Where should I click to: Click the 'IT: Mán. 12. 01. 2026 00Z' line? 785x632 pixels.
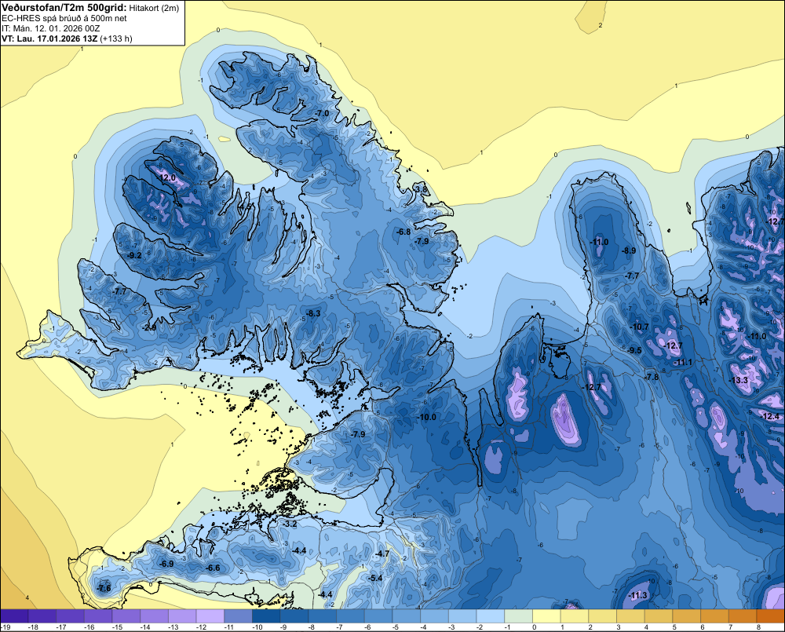50,28
